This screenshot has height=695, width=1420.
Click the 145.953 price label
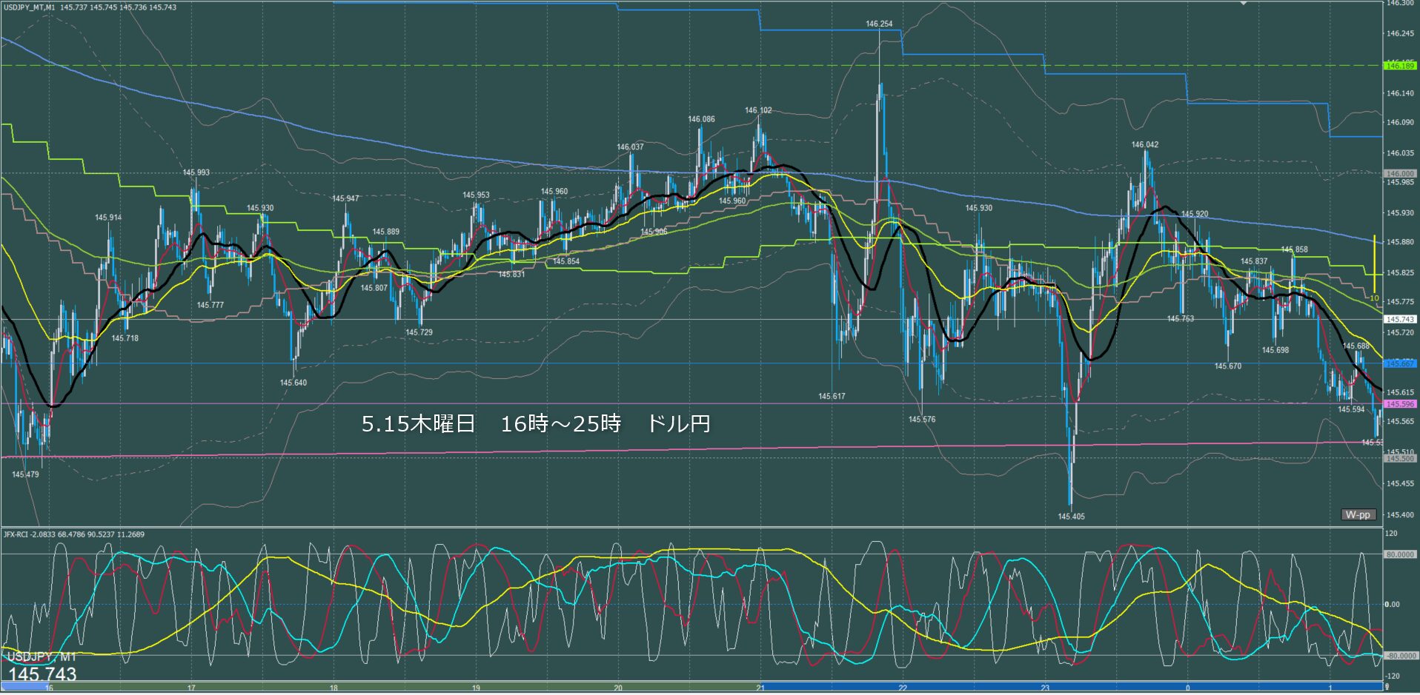click(x=476, y=195)
